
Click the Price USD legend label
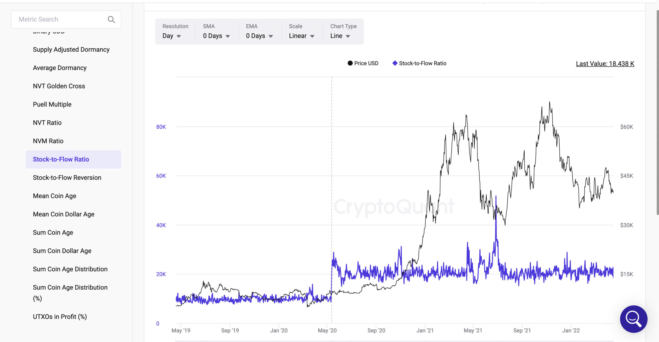point(366,63)
